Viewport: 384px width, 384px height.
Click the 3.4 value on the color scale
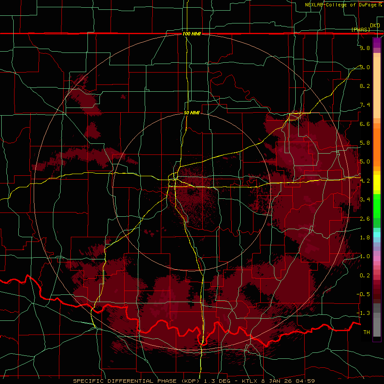[365, 200]
